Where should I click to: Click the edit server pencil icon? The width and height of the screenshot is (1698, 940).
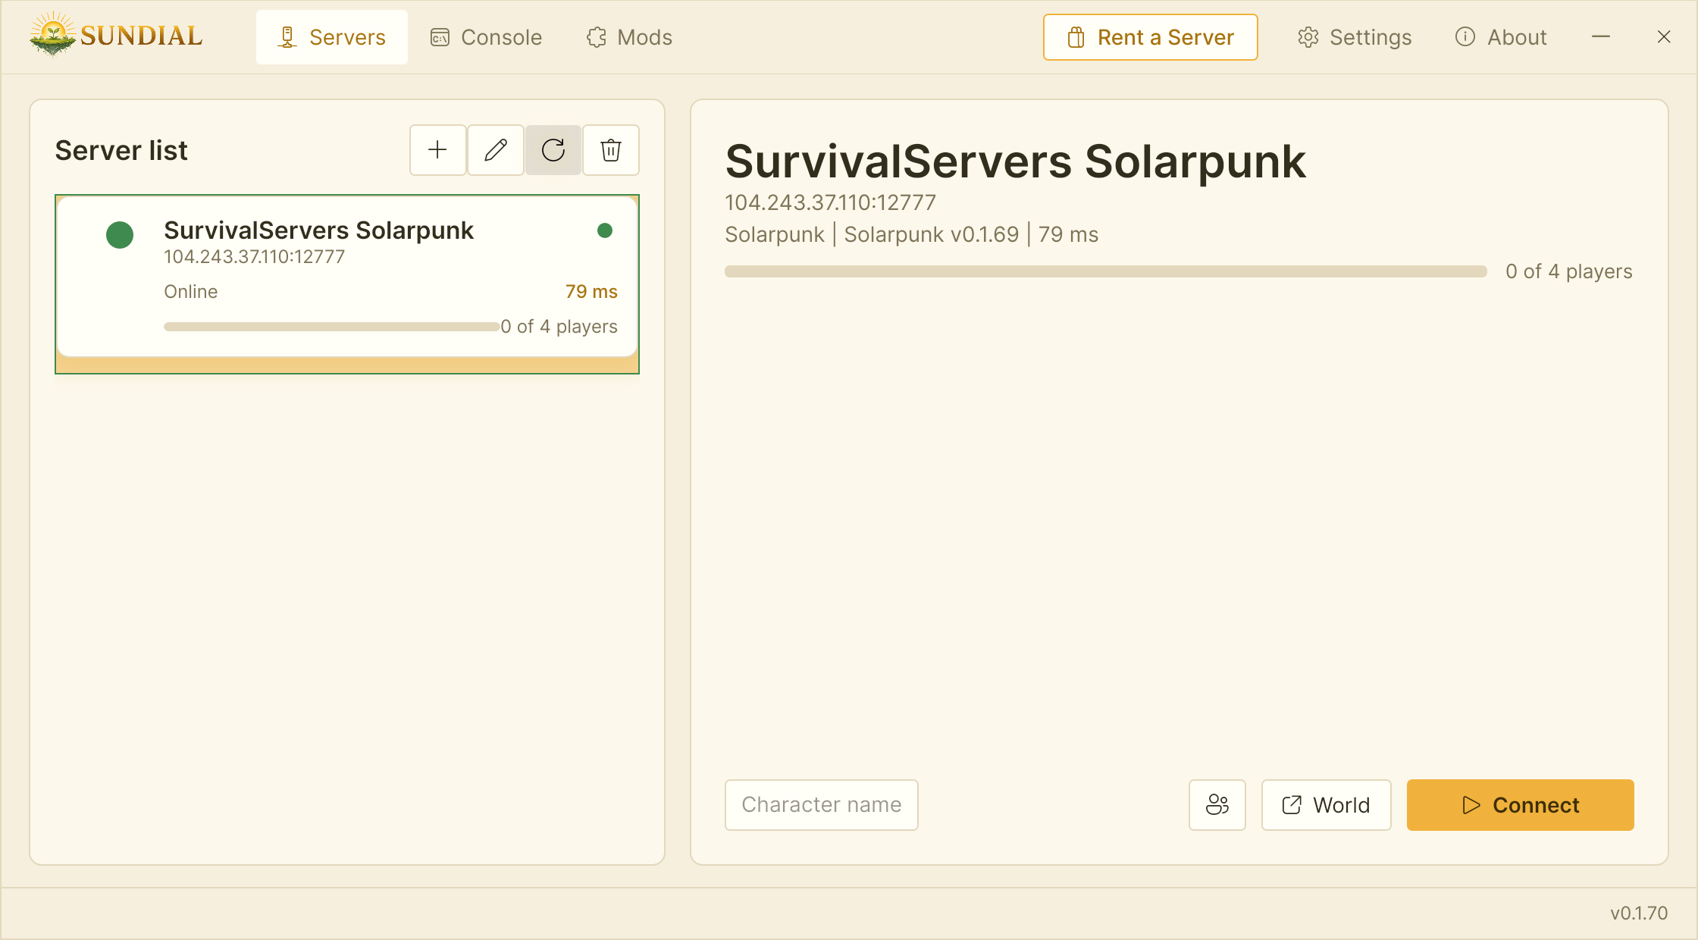pos(496,150)
